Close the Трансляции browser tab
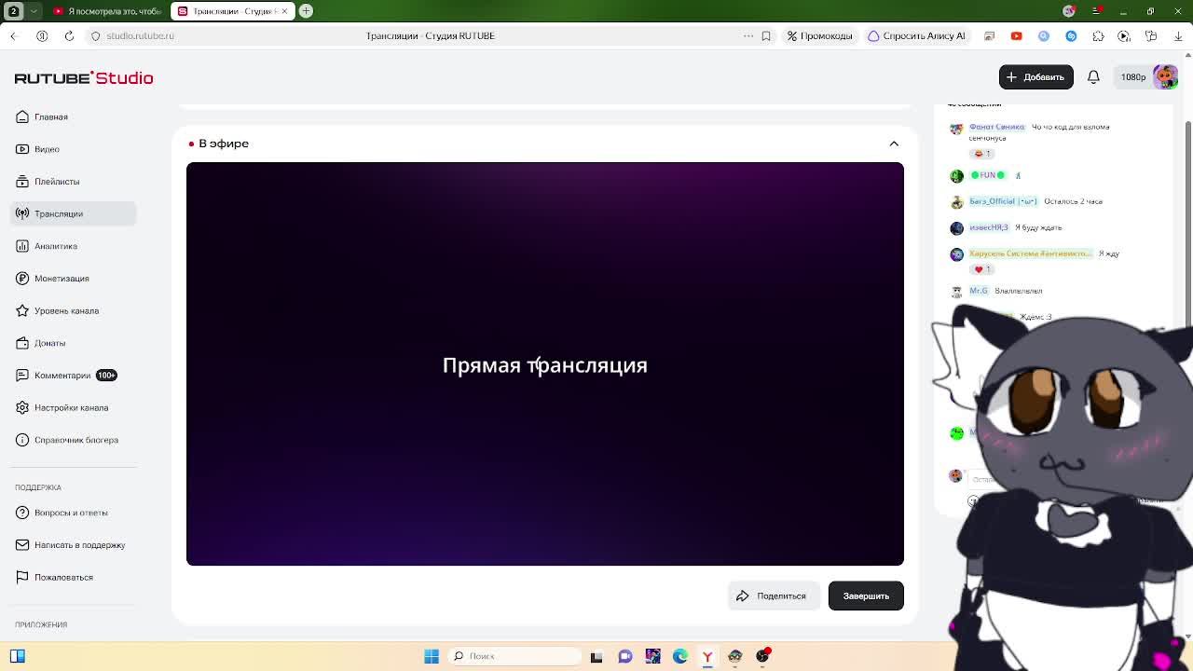The image size is (1193, 671). pos(283,11)
